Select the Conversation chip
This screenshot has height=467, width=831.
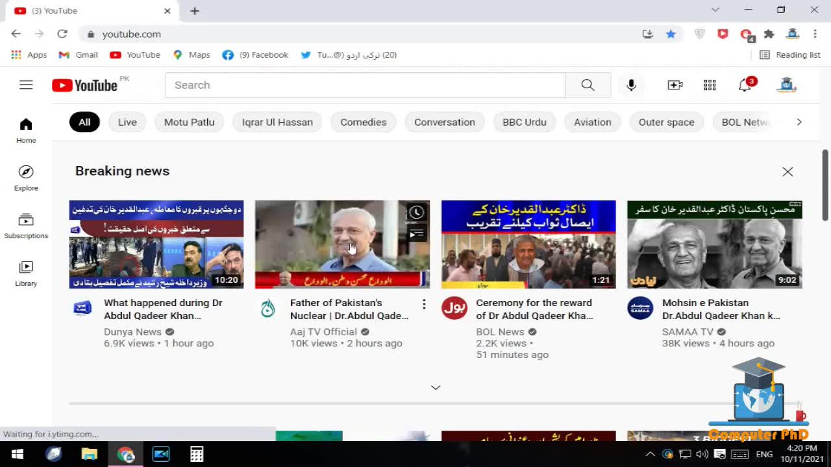click(x=445, y=122)
